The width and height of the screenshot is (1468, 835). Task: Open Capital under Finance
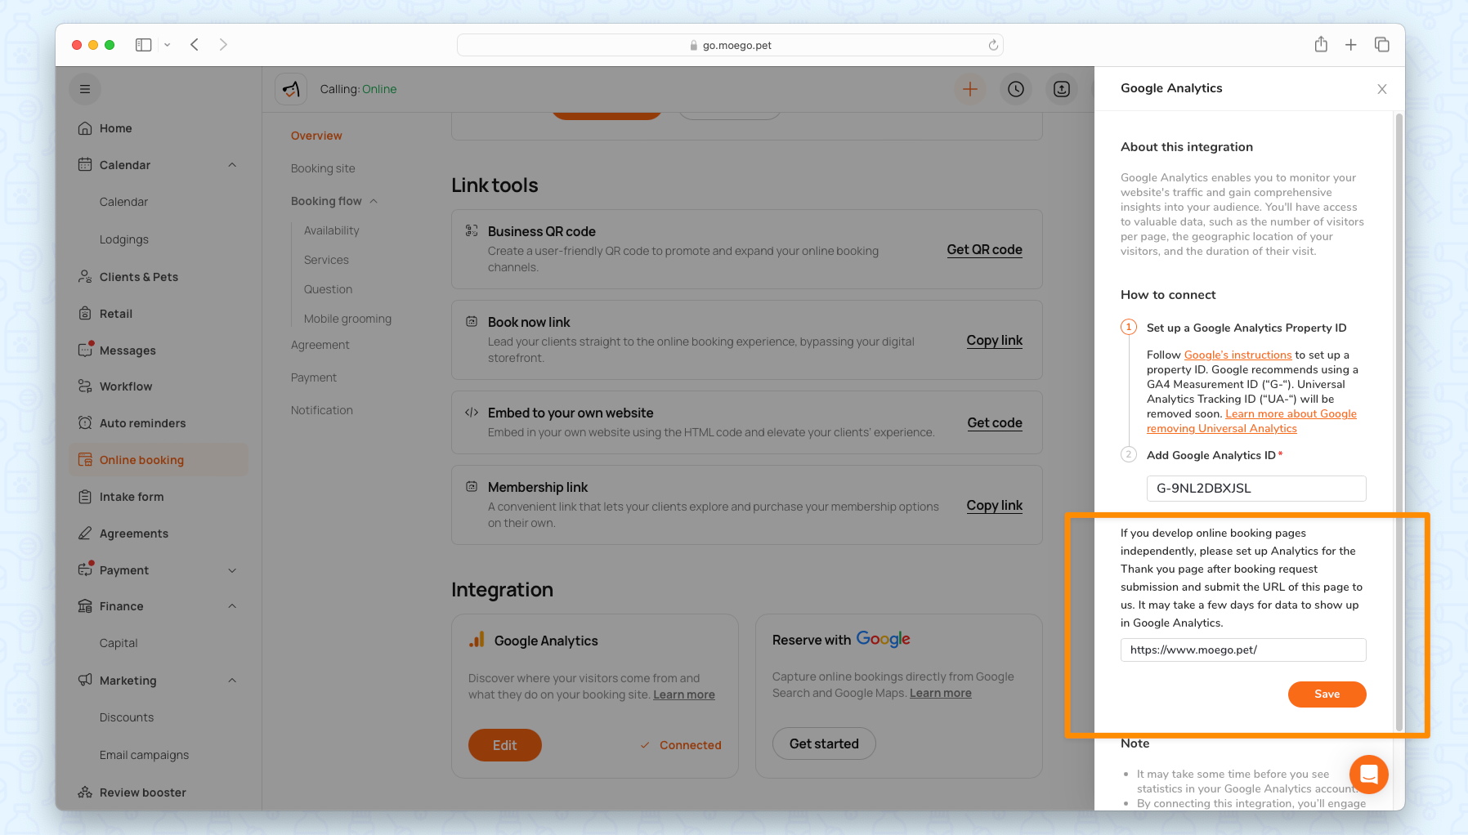[x=119, y=643]
